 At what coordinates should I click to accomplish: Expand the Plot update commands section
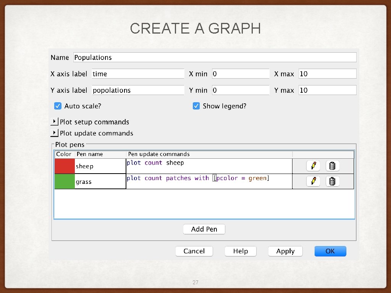click(54, 133)
